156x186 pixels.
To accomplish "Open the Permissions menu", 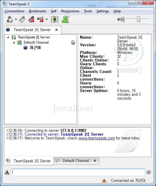I will click(70, 11).
